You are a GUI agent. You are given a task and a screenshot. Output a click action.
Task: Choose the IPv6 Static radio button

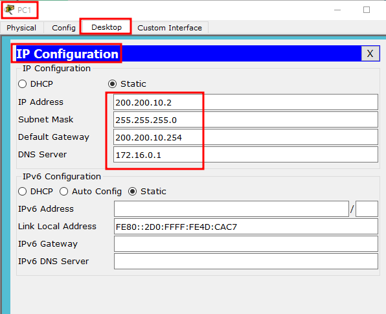(x=132, y=191)
